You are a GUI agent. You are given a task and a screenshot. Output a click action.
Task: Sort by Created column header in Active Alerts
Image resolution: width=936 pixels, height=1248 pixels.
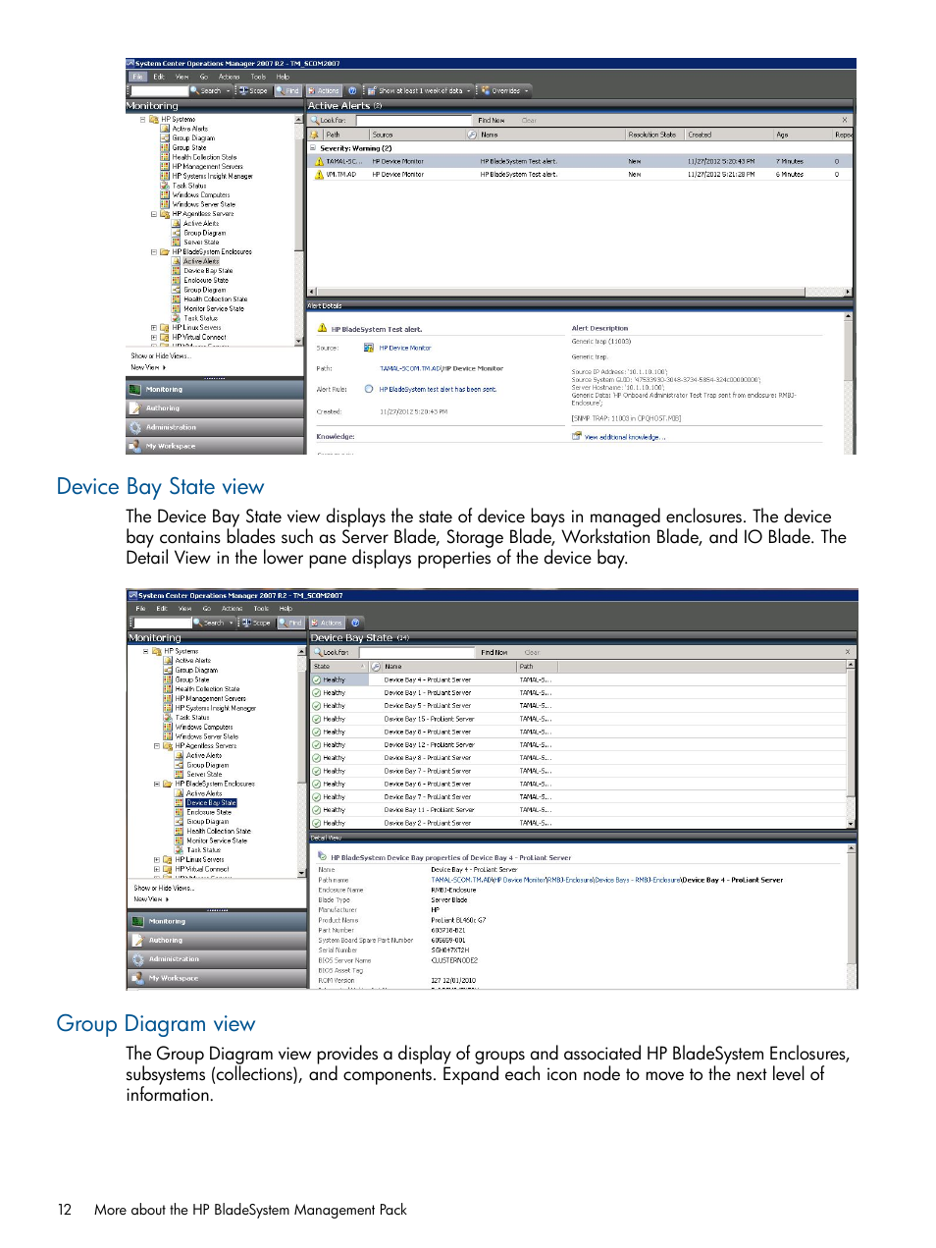(728, 135)
